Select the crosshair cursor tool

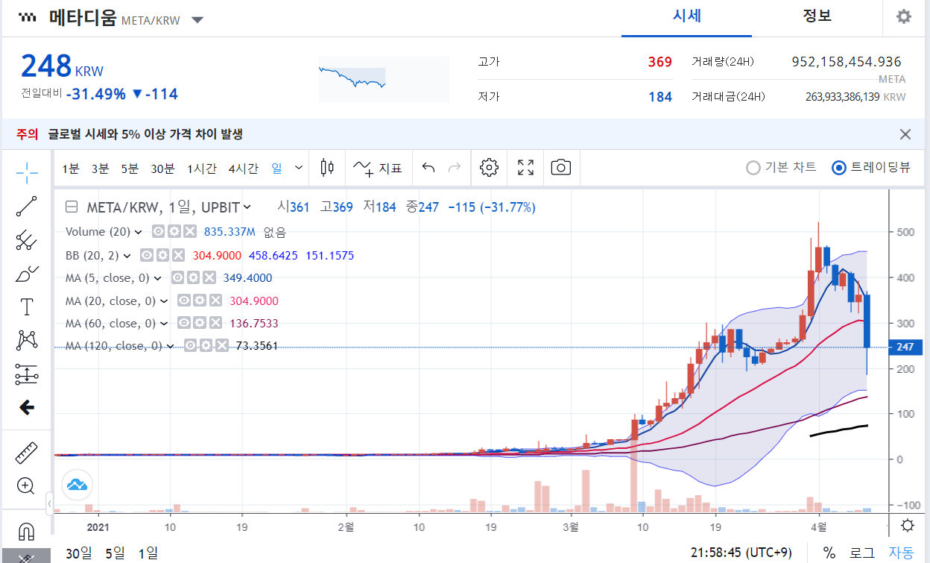point(27,173)
